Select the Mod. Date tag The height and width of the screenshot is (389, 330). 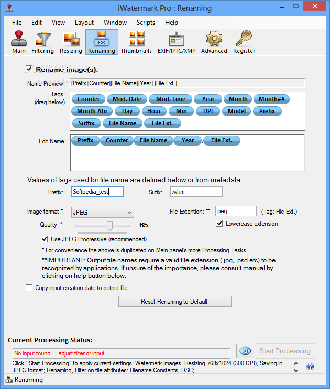tap(127, 99)
